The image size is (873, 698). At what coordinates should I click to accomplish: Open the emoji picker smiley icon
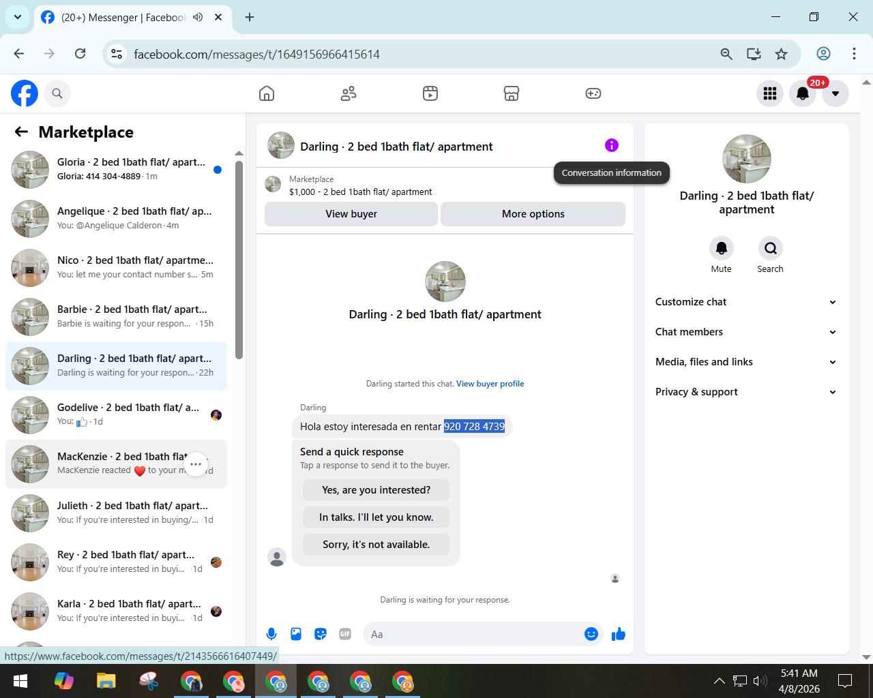click(591, 635)
